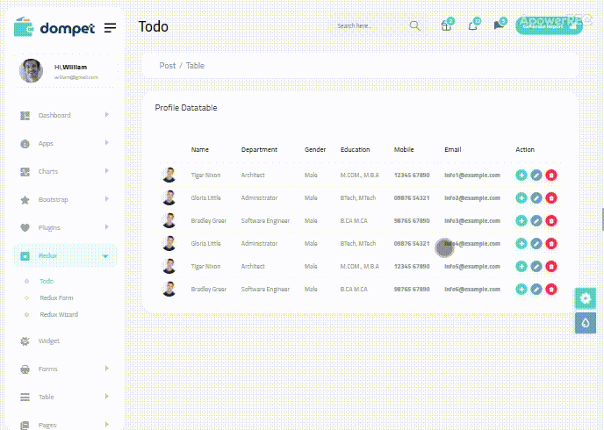
Task: Open the Redux Wizard submenu link
Action: click(59, 314)
